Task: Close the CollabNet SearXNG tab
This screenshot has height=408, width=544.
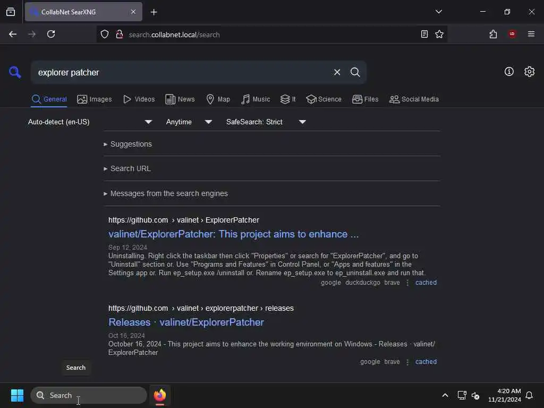Action: [133, 12]
